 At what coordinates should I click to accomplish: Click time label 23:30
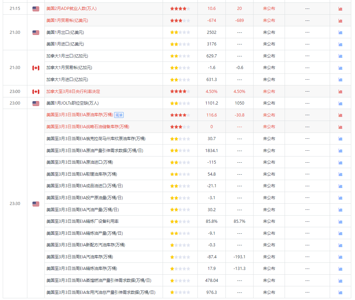[15, 204]
